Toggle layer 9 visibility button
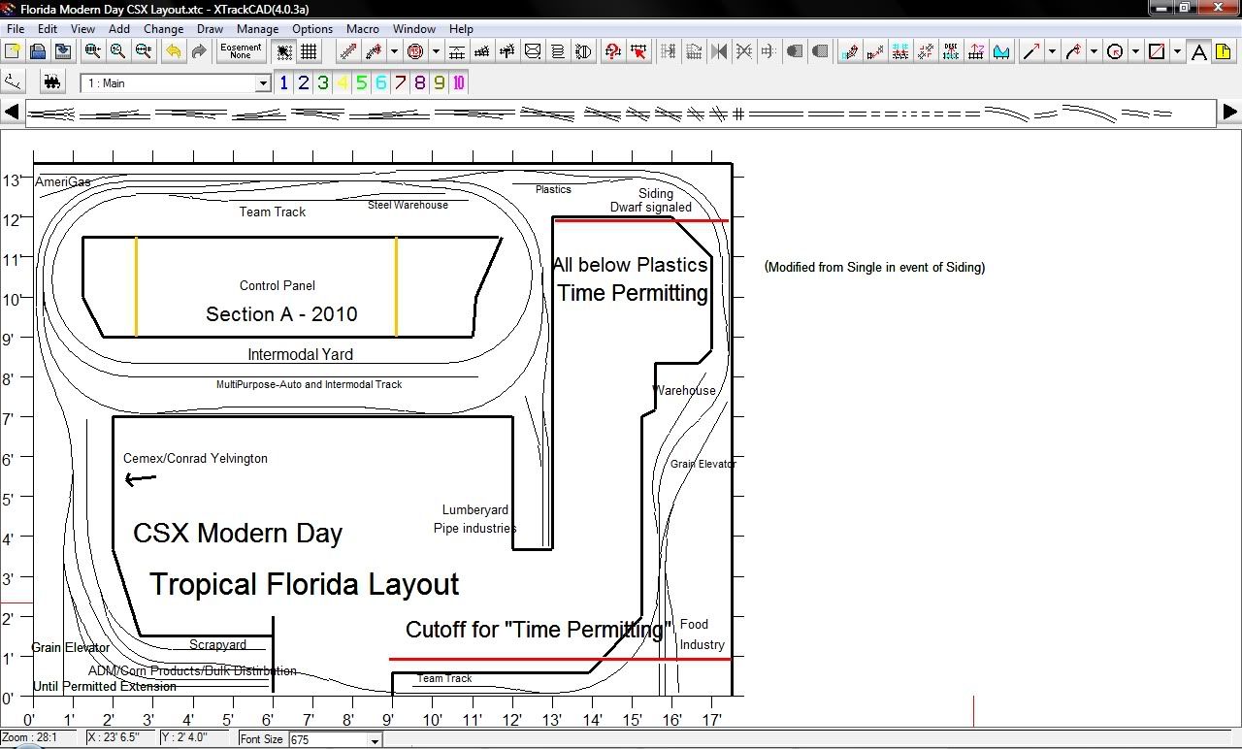 [440, 82]
